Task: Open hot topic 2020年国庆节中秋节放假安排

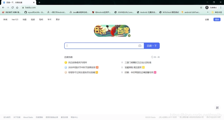Action: point(82,67)
